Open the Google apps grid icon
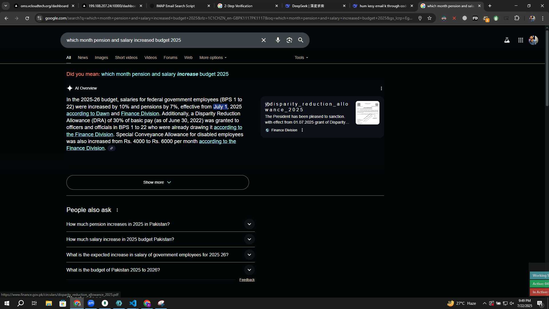Image resolution: width=549 pixels, height=309 pixels. 520,40
